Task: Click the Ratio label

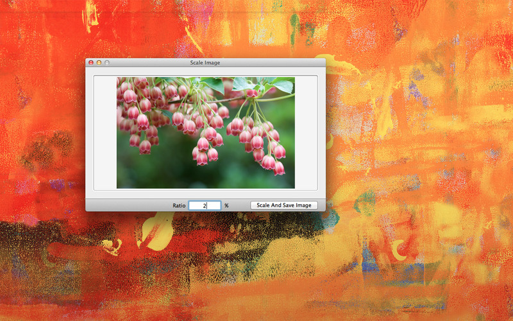Action: click(x=179, y=205)
